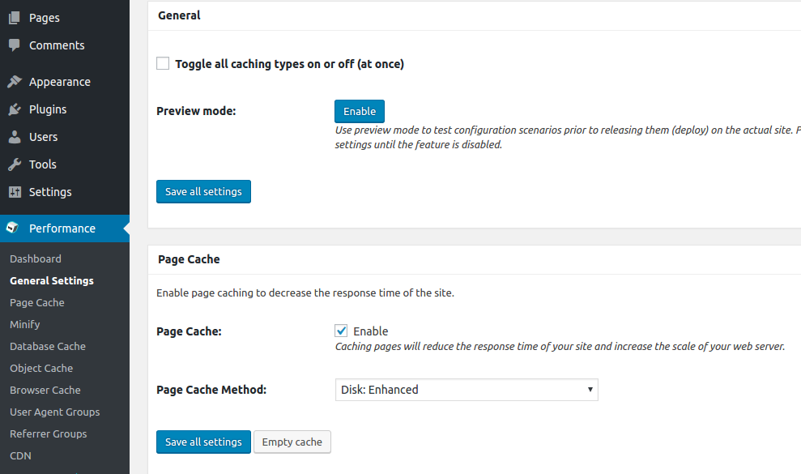Screen dimensions: 801x474
Task: Click the Settings sliders icon
Action: click(15, 192)
